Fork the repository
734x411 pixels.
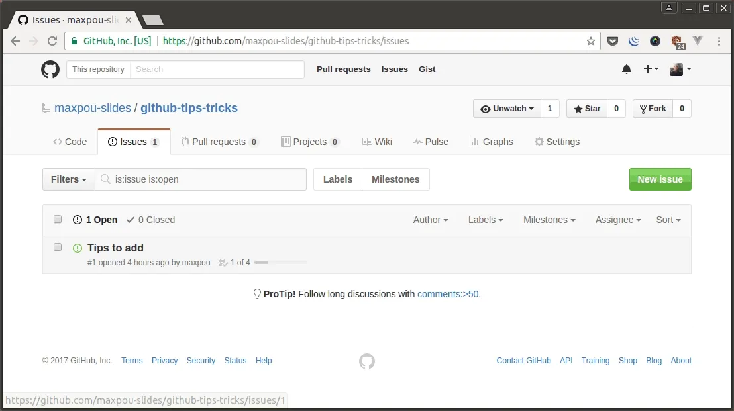pos(653,109)
